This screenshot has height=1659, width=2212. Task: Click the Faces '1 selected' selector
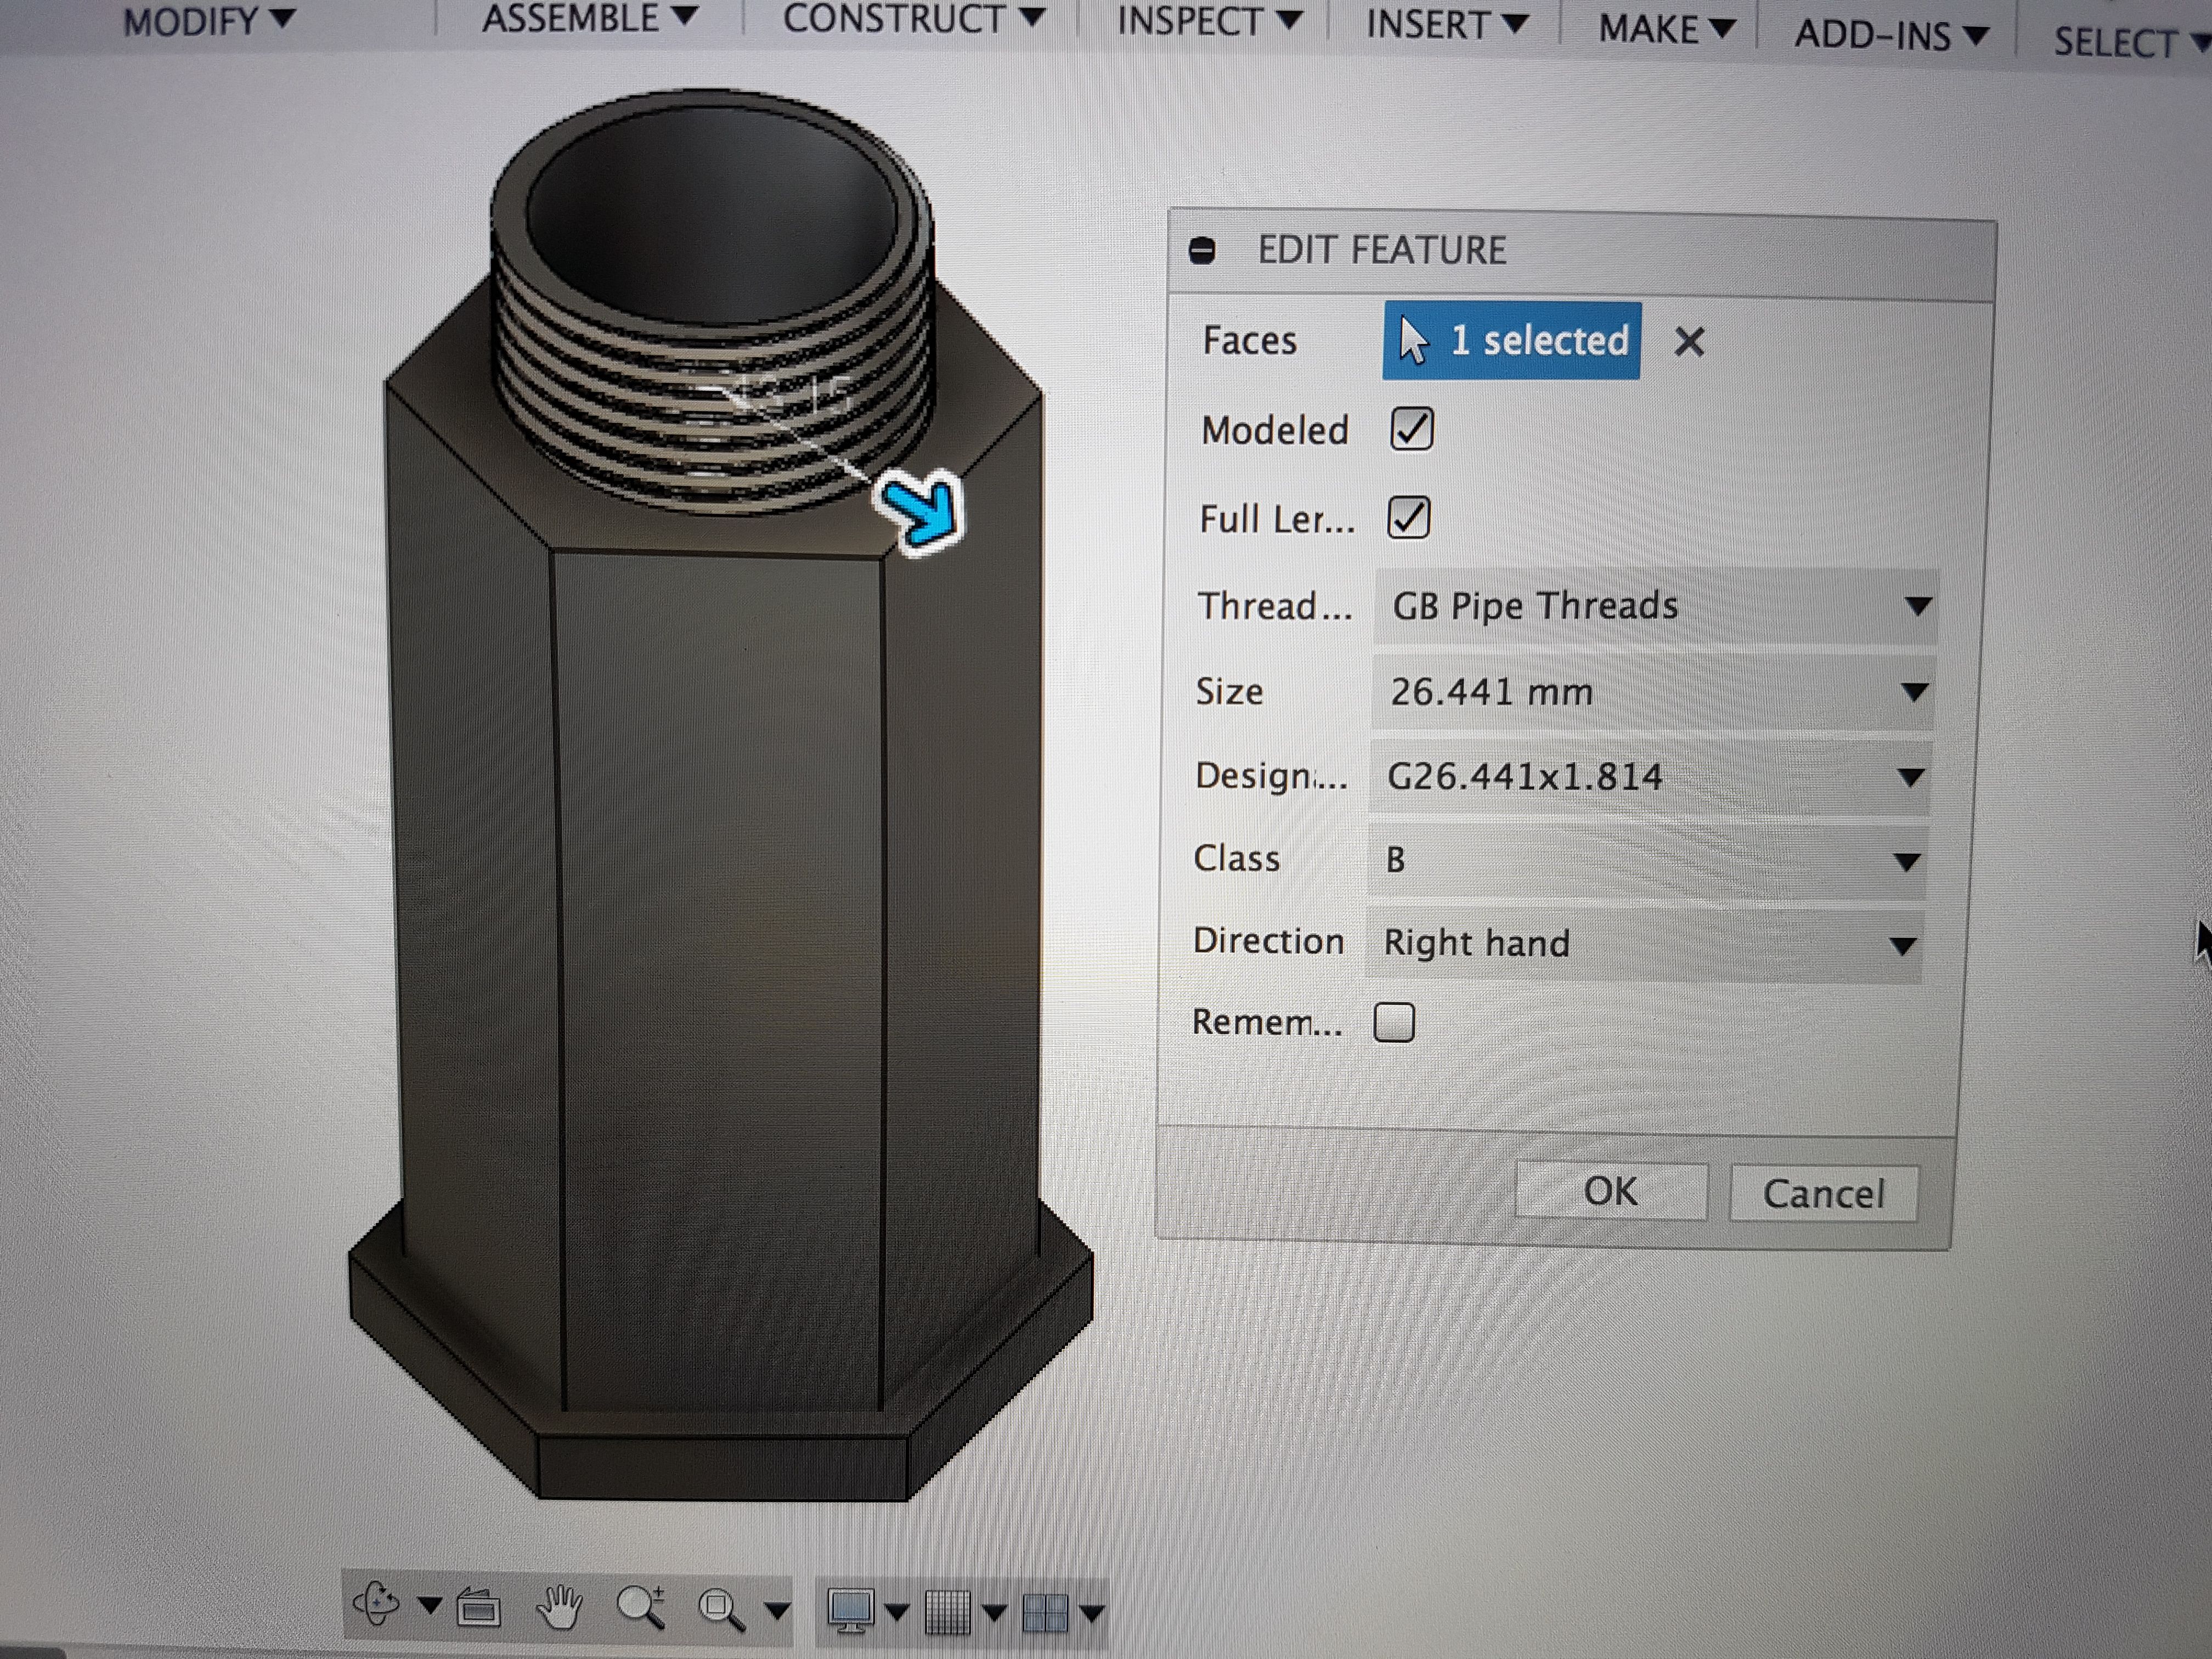[1512, 341]
